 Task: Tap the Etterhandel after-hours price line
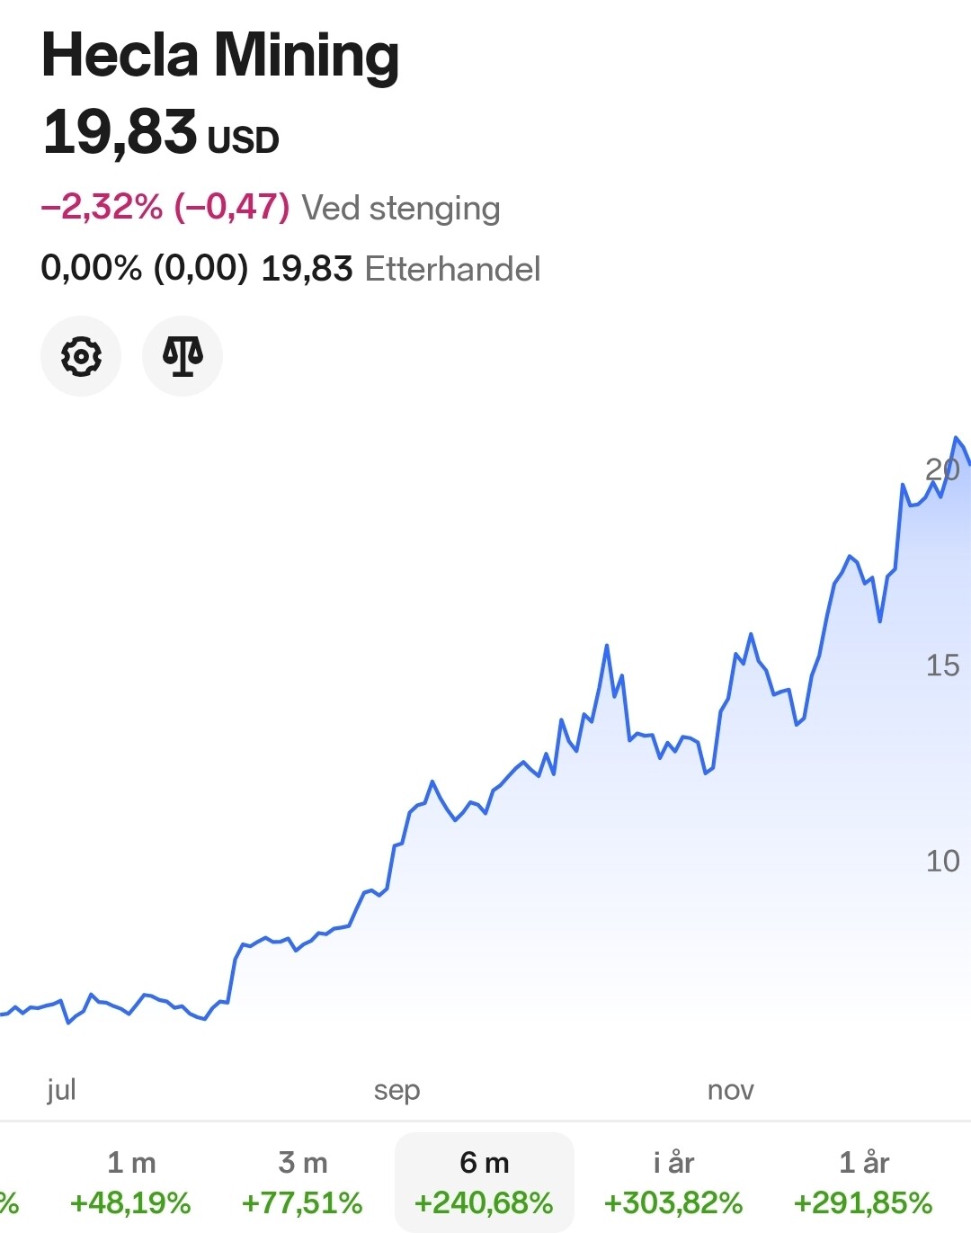coord(290,269)
